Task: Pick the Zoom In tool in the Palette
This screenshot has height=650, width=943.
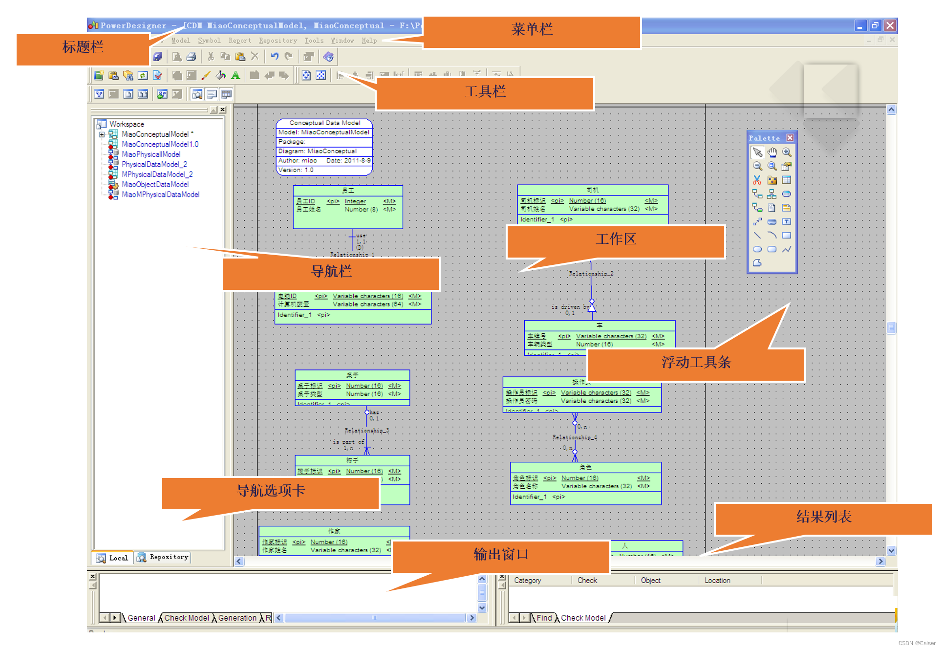Action: [x=787, y=152]
